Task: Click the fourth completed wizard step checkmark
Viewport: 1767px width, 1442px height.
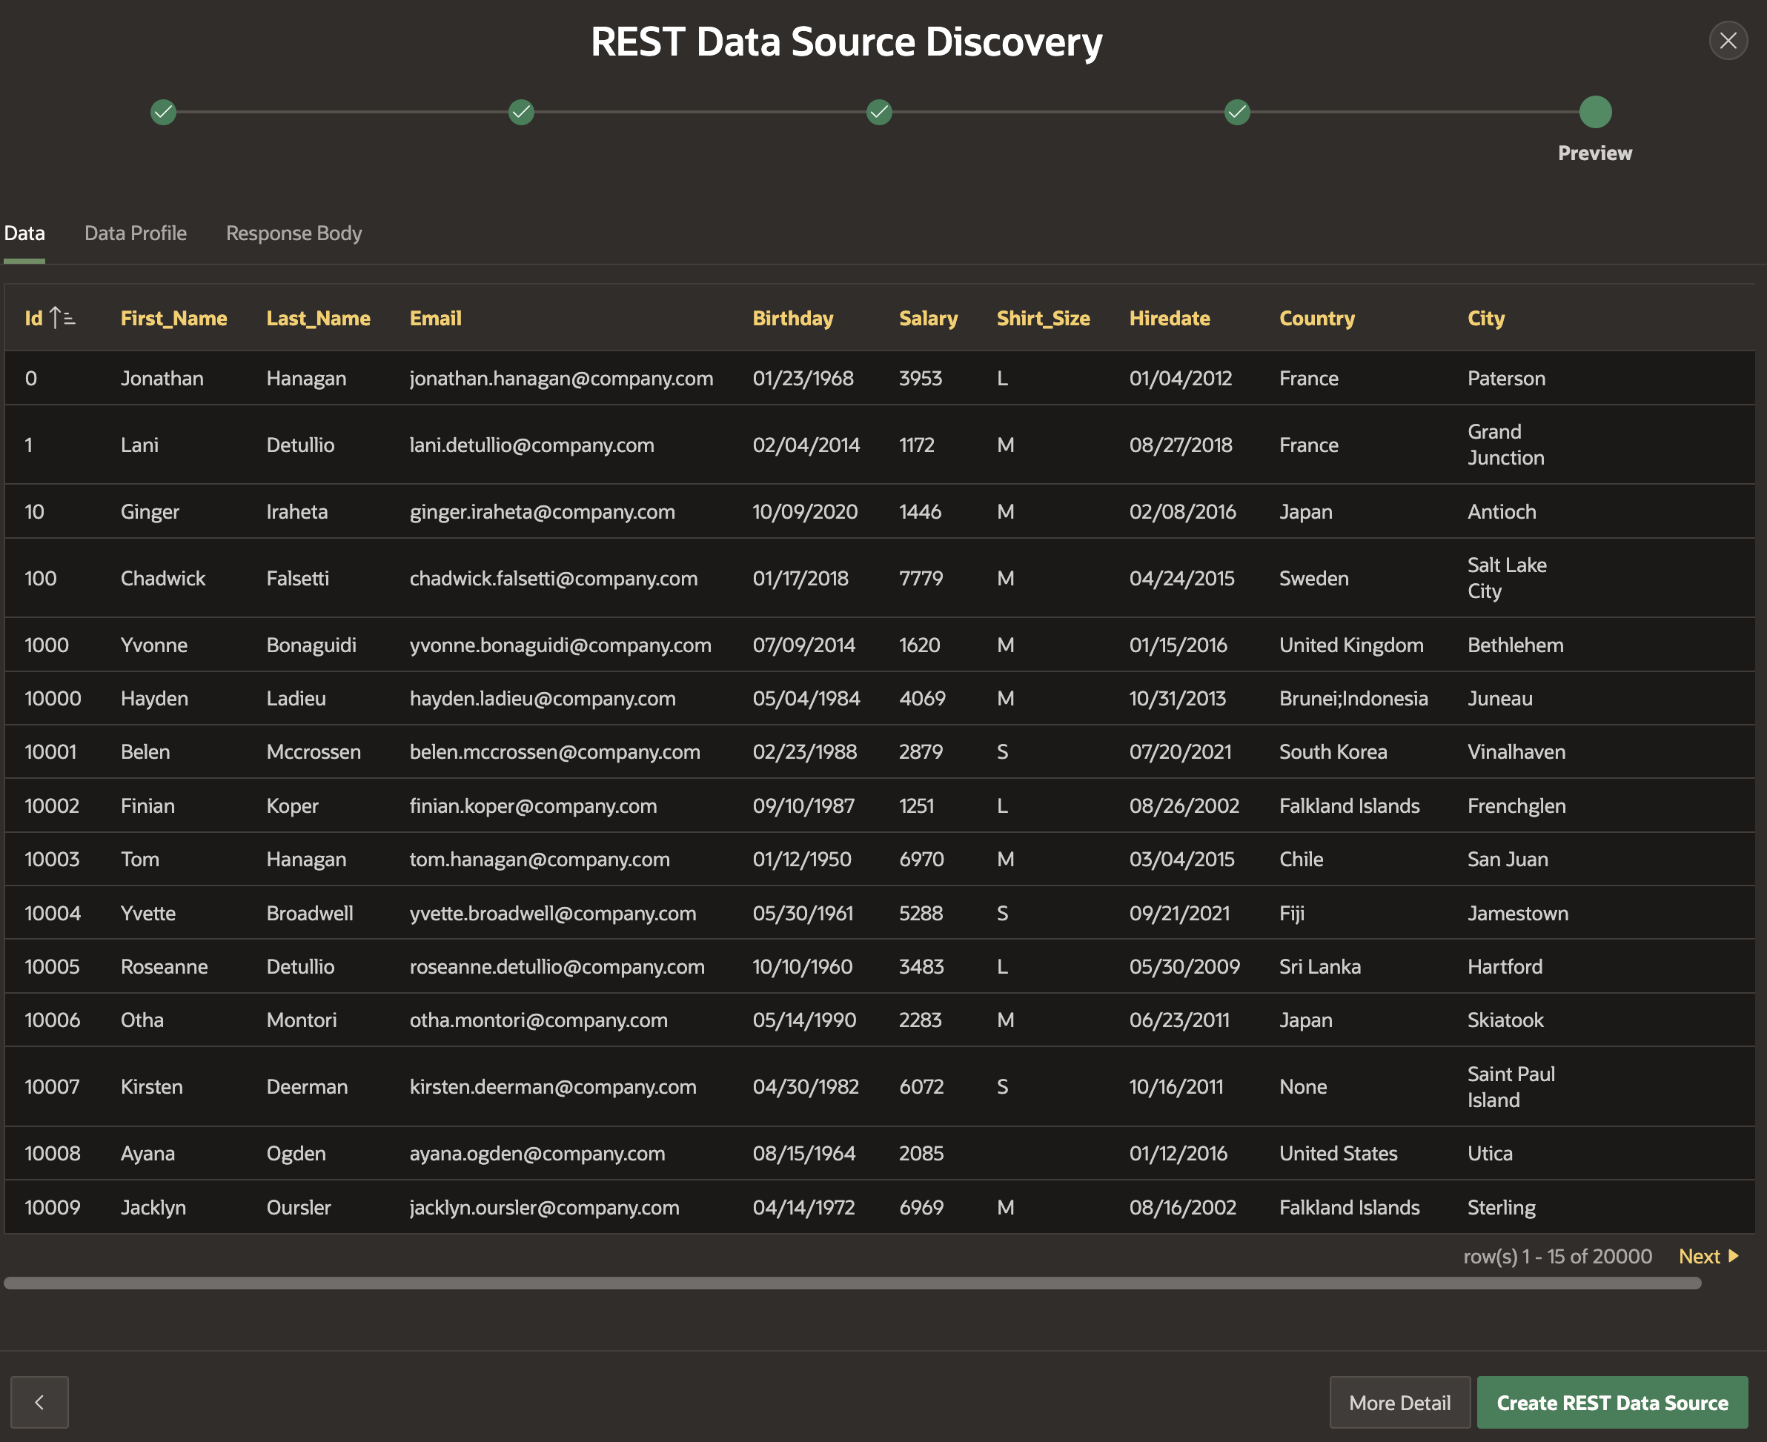Action: click(1237, 111)
